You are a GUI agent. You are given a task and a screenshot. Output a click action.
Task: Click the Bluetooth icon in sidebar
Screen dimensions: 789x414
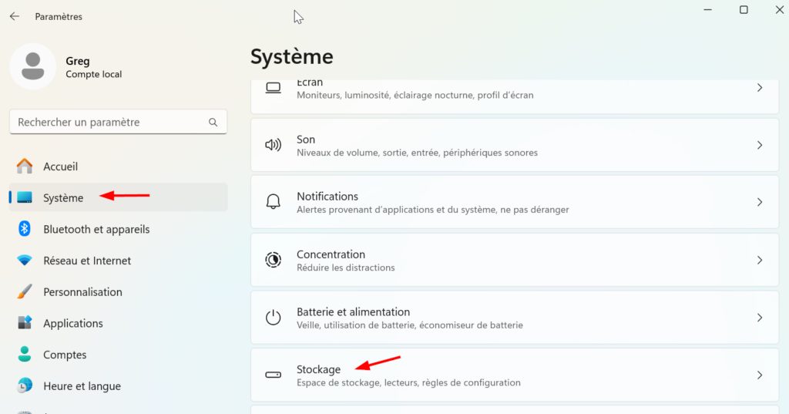[24, 229]
